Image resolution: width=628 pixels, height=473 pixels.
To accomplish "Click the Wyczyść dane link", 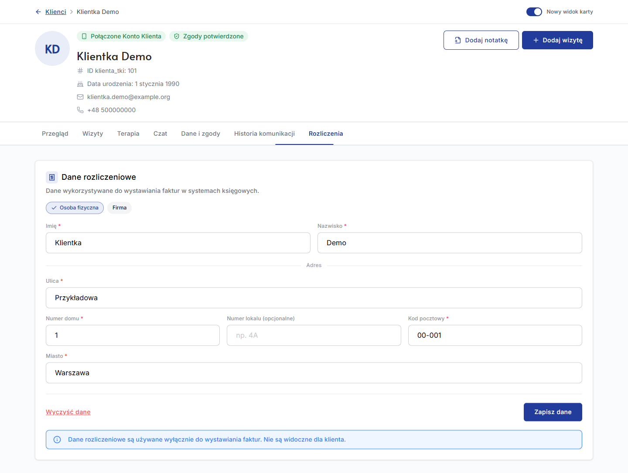I will tap(68, 412).
